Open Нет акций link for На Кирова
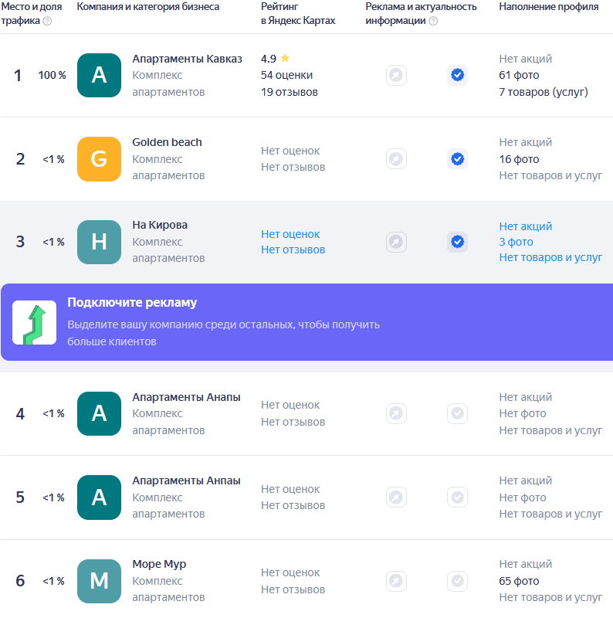This screenshot has width=613, height=618. coord(526,226)
